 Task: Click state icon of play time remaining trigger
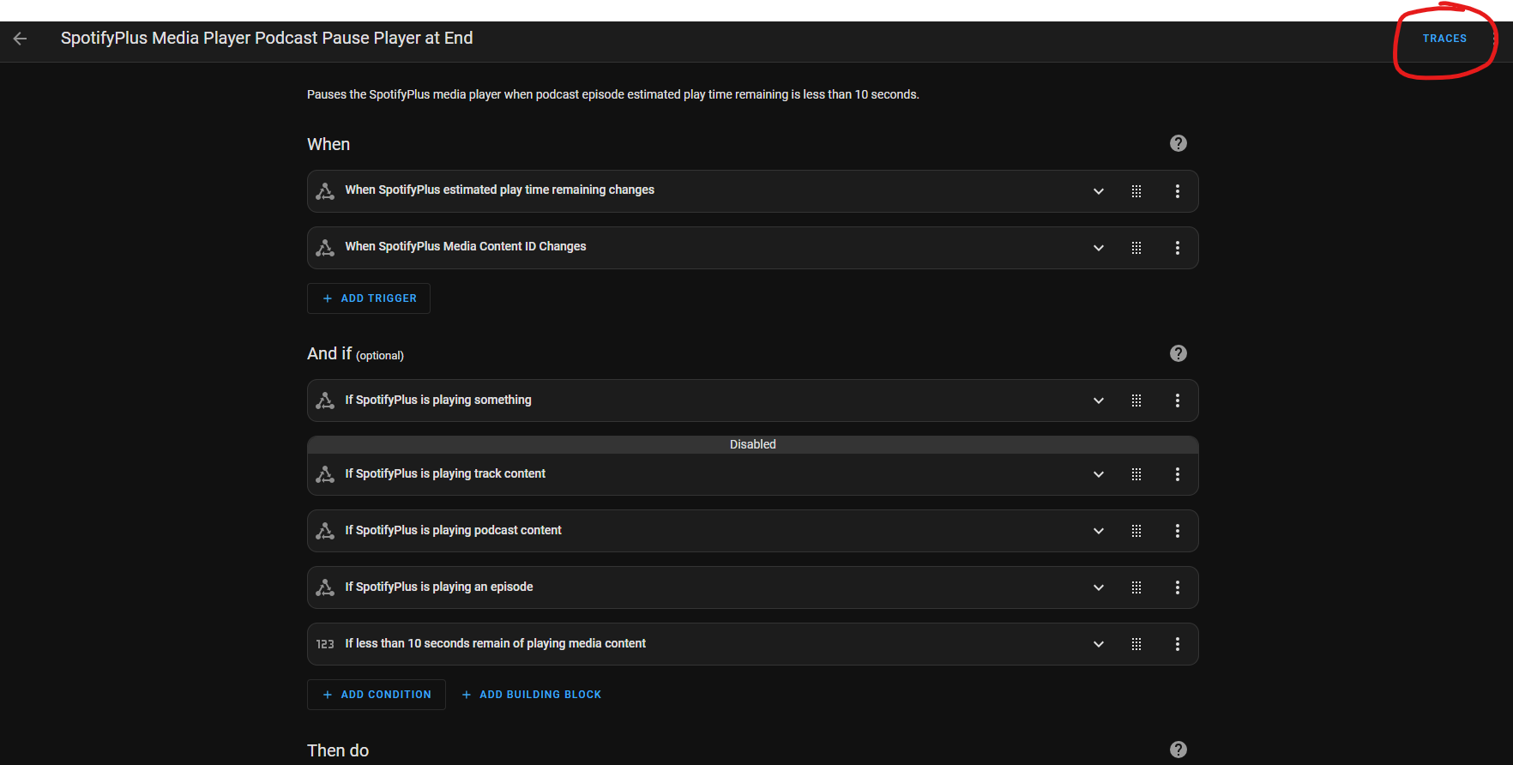[325, 191]
